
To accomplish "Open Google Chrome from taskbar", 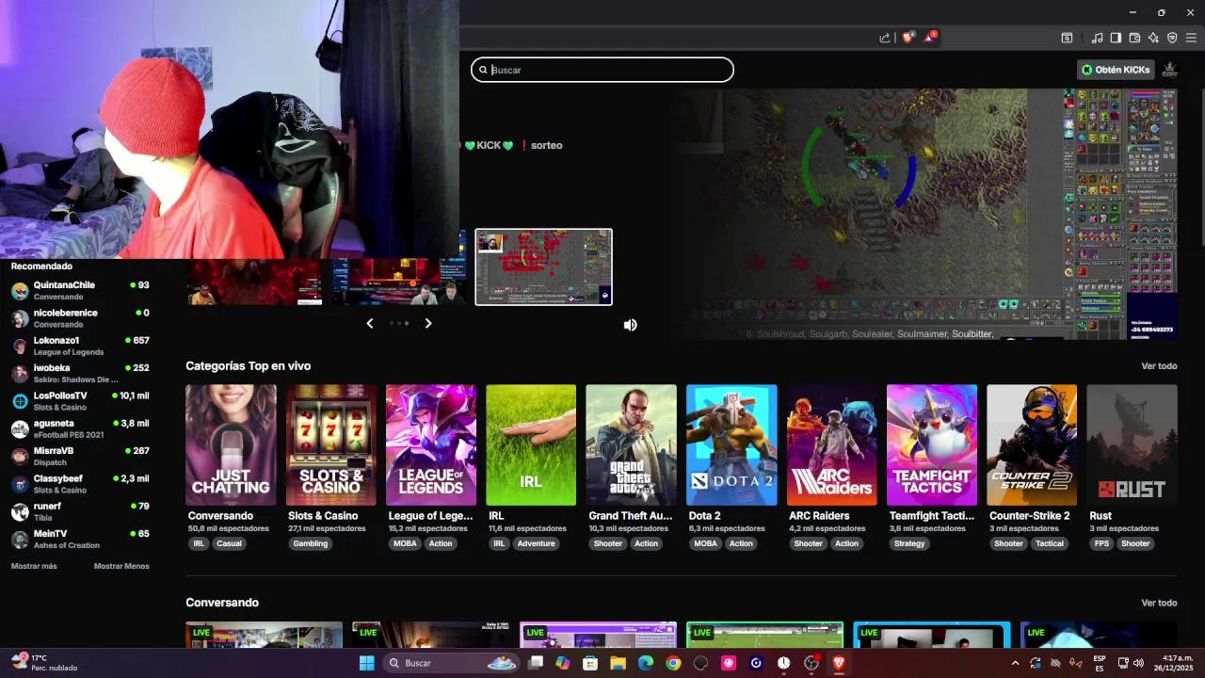I will (673, 663).
